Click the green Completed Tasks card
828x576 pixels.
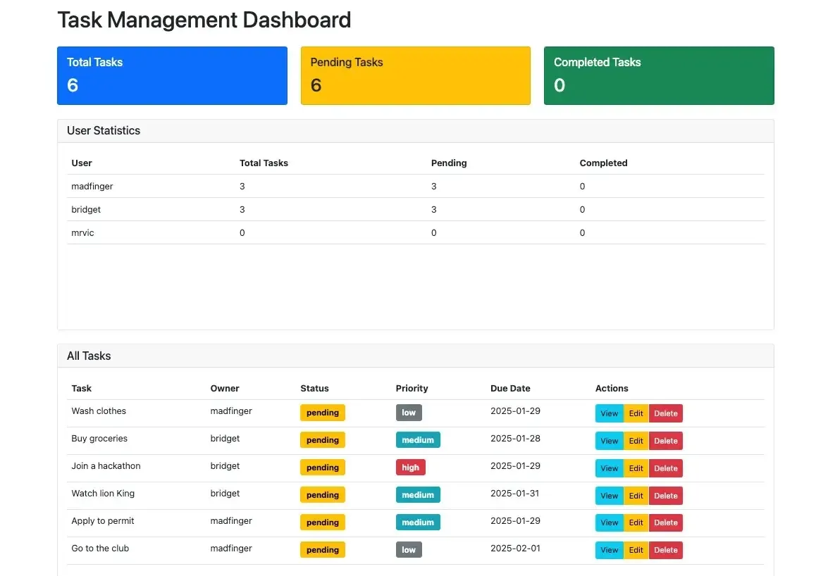pos(658,75)
